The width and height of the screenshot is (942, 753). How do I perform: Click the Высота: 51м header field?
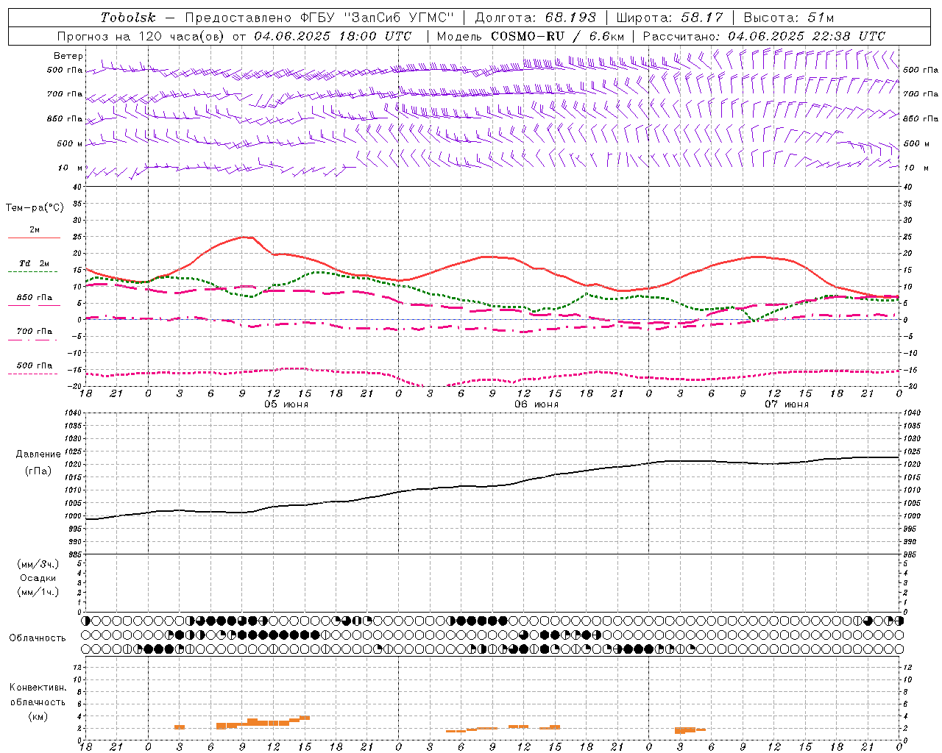click(789, 18)
